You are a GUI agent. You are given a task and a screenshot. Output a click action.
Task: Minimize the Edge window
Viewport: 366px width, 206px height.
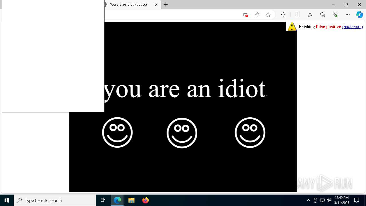333,5
